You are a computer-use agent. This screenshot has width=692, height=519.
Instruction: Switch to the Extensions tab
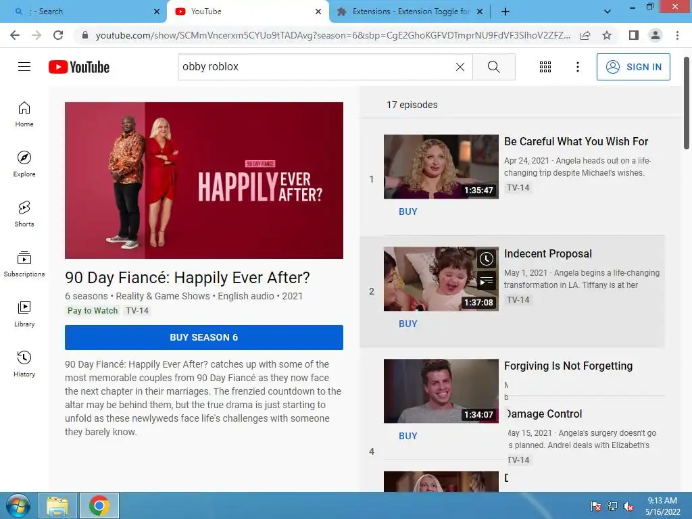(x=410, y=11)
